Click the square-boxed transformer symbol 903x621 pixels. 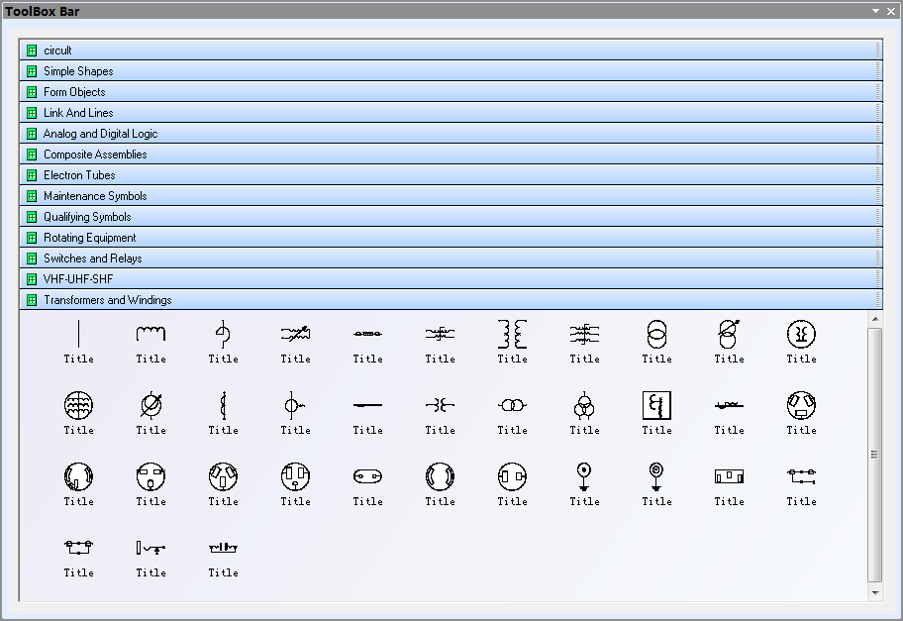656,406
